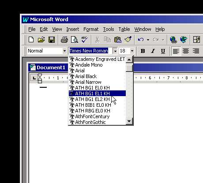The image size is (203, 183).
Task: Toggle Italic formatting
Action: click(153, 51)
